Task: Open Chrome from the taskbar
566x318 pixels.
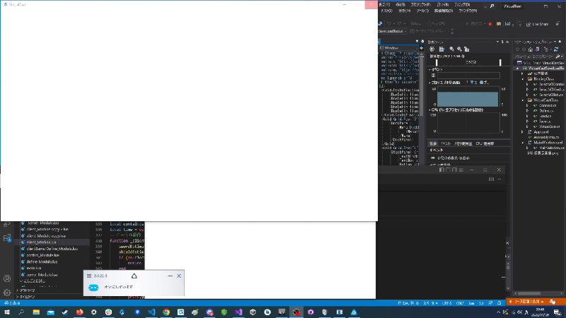Action: tap(166, 312)
